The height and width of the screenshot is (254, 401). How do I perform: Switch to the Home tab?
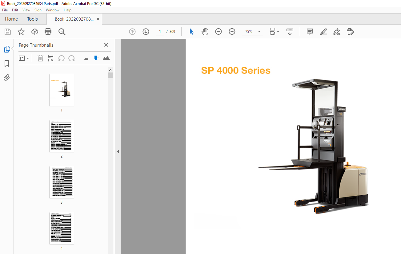tap(11, 19)
